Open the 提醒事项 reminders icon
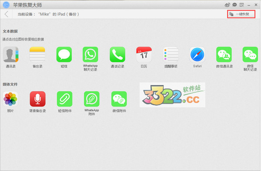The image size is (261, 171). [x=171, y=55]
